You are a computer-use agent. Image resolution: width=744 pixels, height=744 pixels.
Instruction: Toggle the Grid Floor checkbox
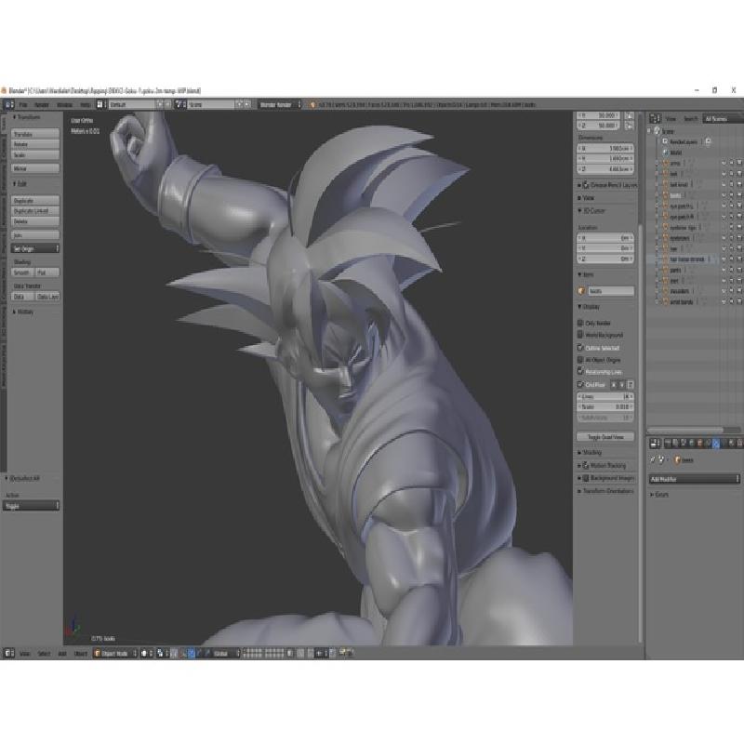coord(580,384)
